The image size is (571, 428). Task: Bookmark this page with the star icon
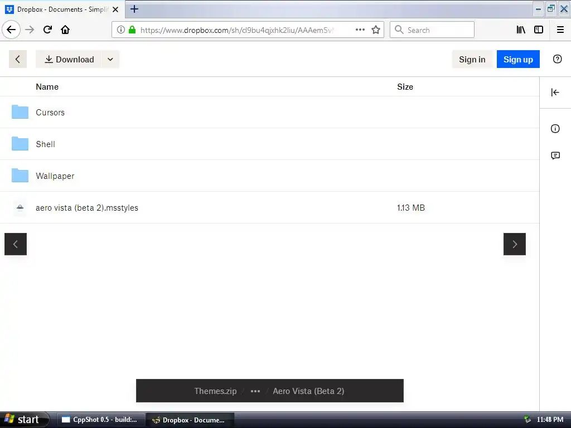tap(376, 30)
